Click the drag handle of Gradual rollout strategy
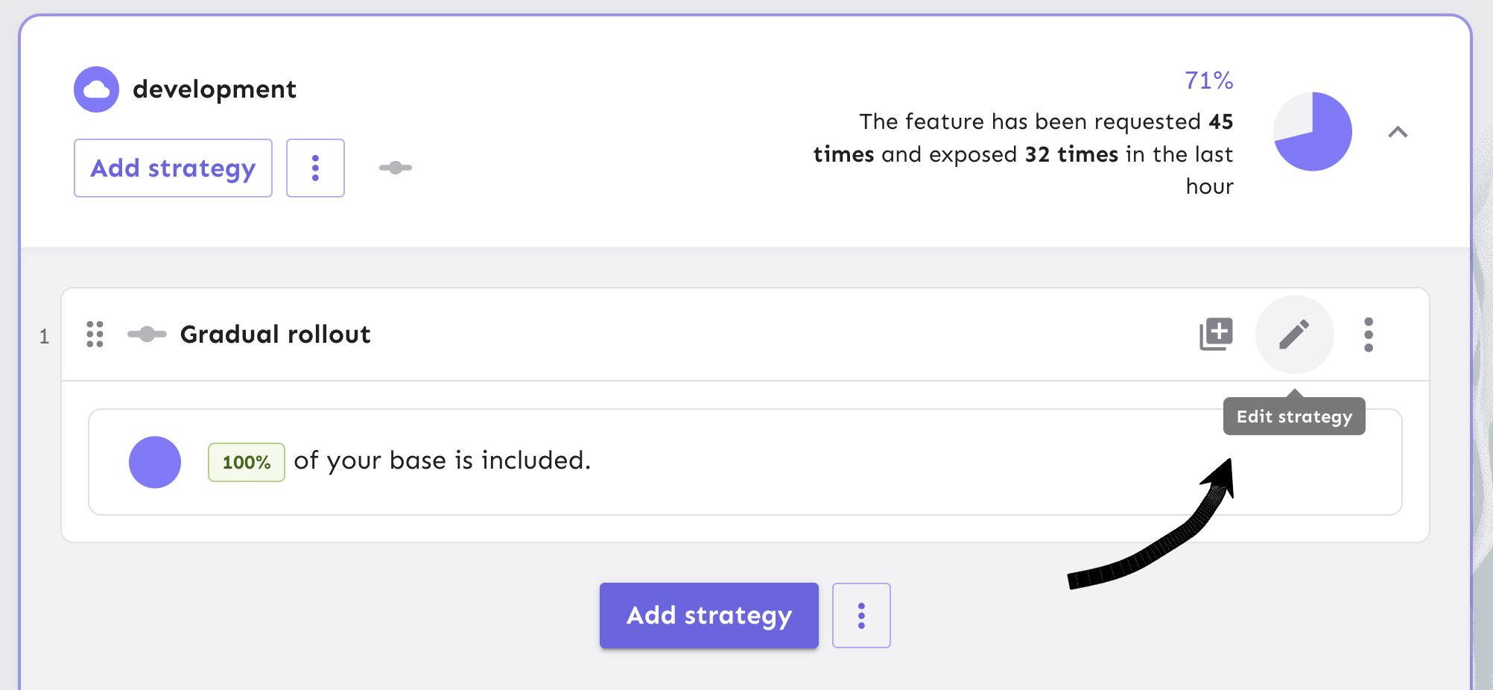1493x690 pixels. (x=95, y=335)
